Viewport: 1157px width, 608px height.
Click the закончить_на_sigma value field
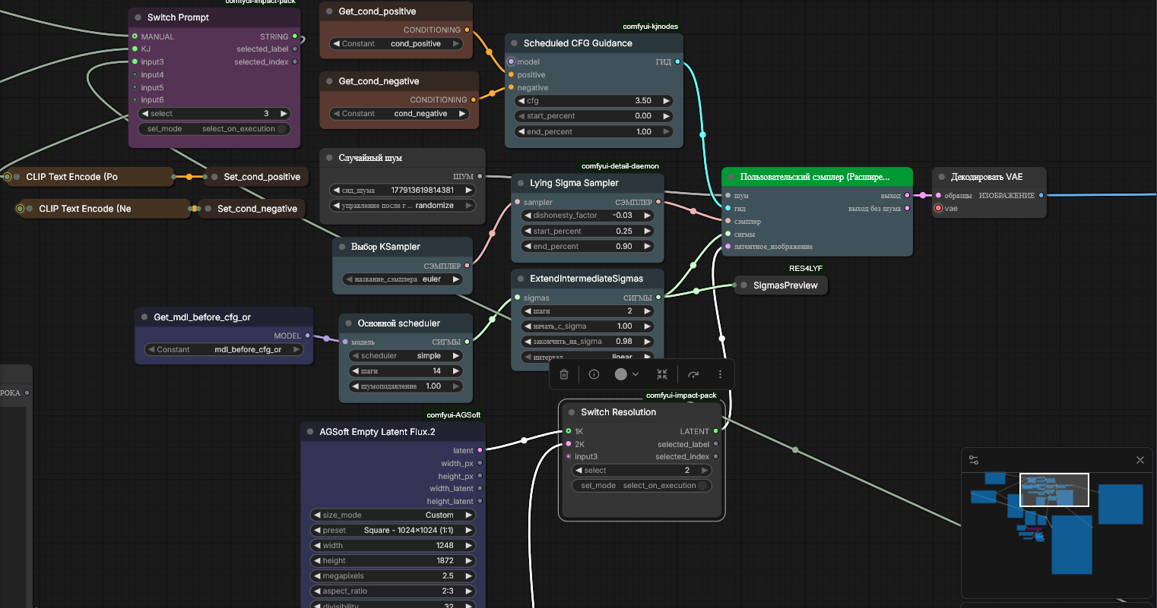(587, 342)
